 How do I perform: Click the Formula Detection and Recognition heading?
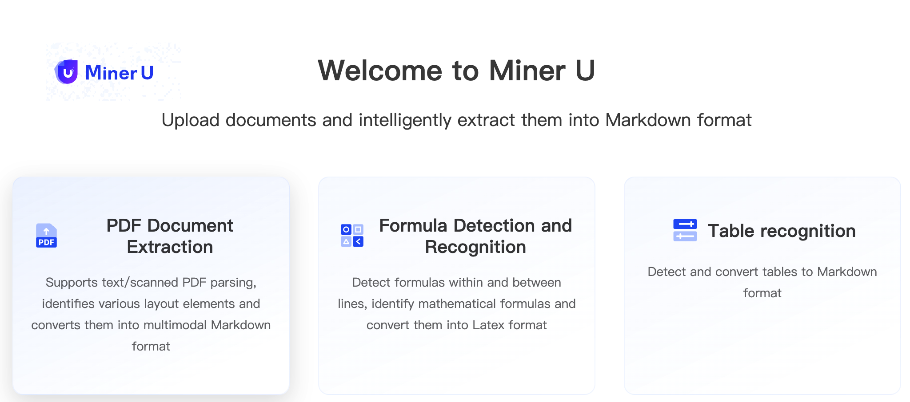[475, 236]
